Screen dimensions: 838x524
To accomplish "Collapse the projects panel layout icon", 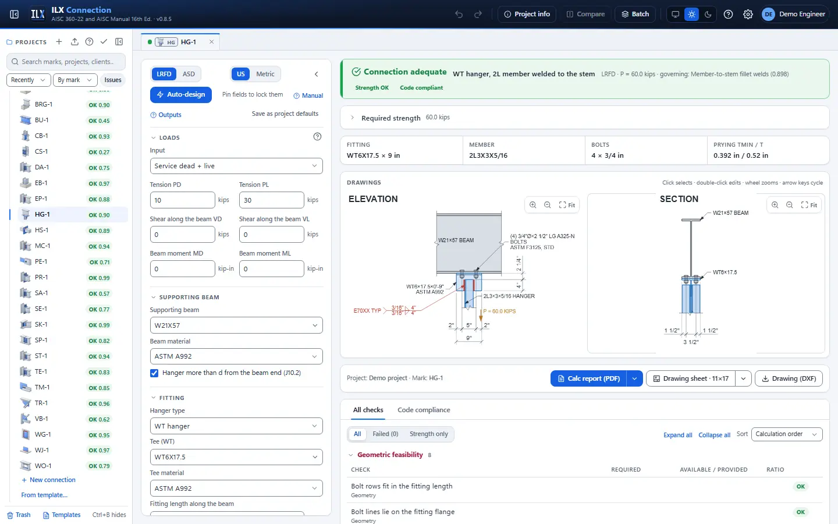I will point(119,42).
